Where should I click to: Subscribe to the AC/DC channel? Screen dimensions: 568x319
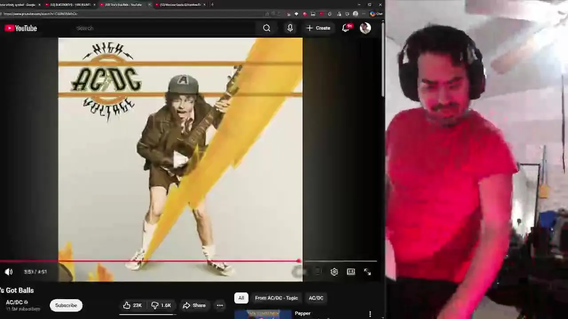click(x=66, y=305)
